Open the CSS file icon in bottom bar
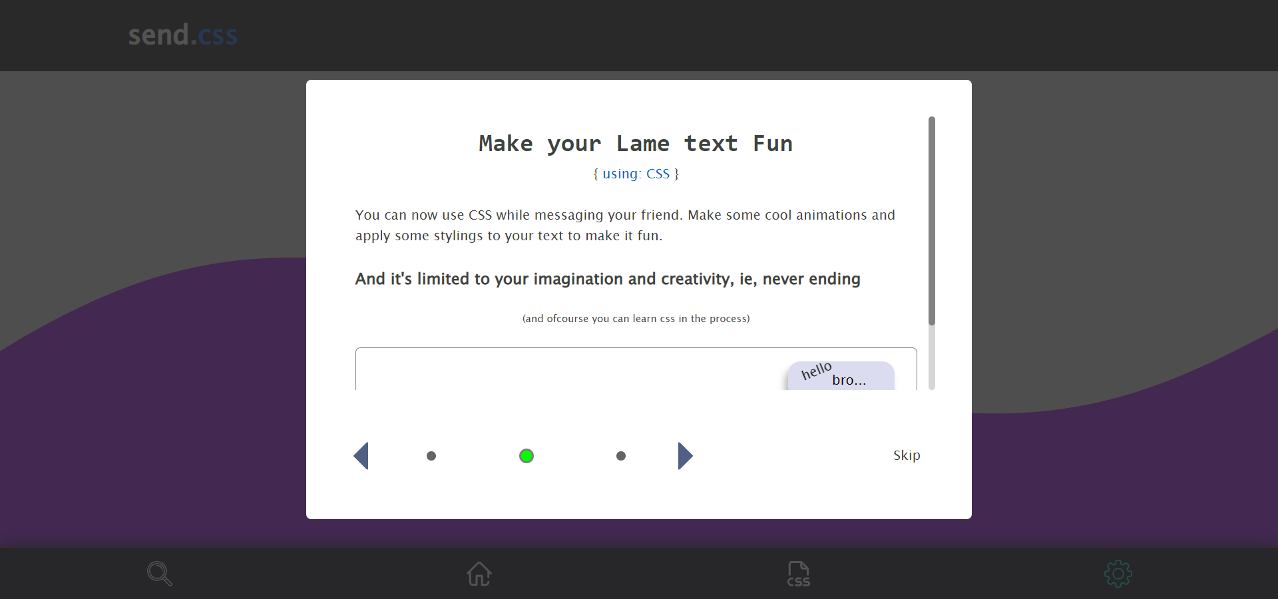Viewport: 1278px width, 599px height. click(x=798, y=574)
